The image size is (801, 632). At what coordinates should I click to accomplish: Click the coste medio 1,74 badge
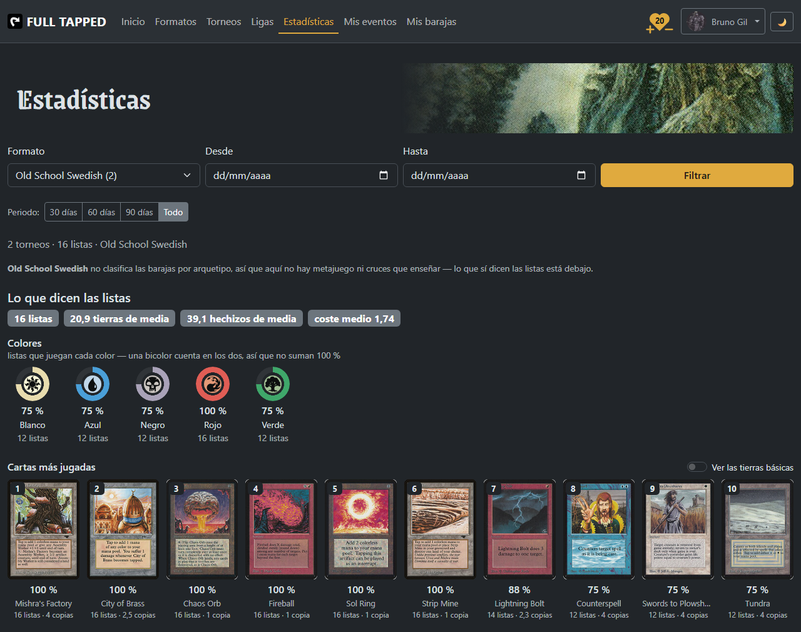pyautogui.click(x=354, y=319)
